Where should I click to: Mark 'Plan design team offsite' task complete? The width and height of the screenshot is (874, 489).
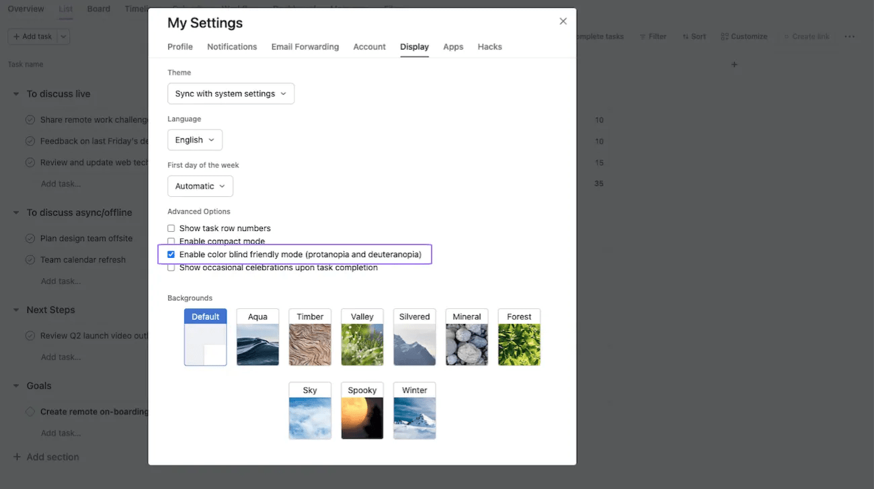pyautogui.click(x=30, y=238)
